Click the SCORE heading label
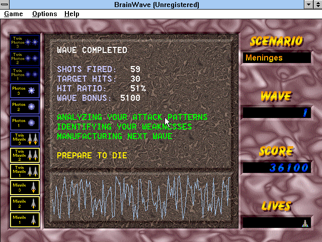 point(276,151)
